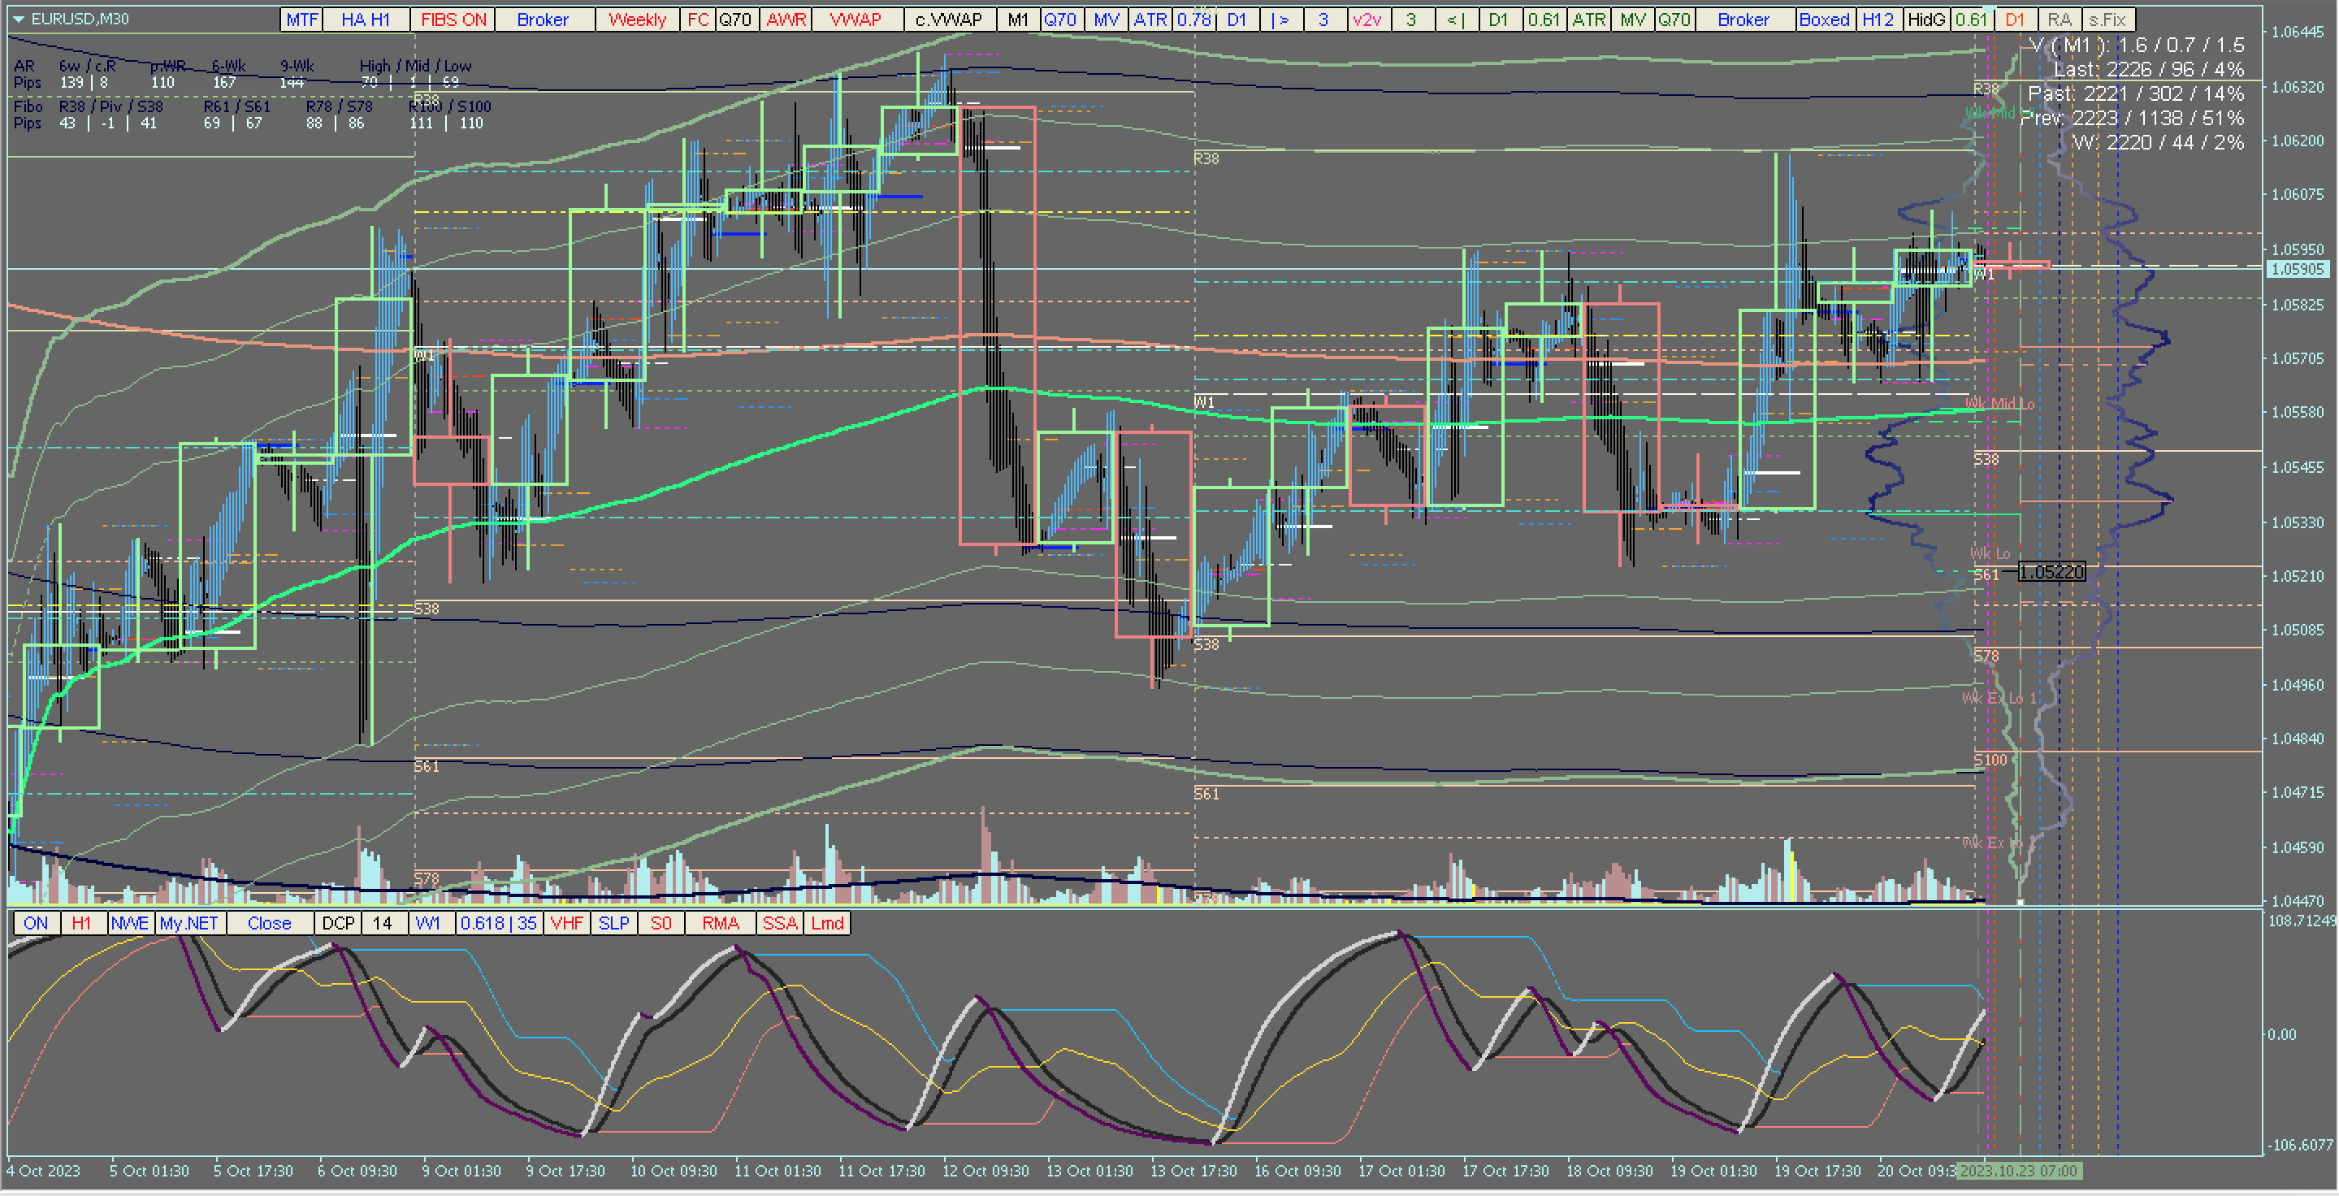
Task: Click the 2023.10.23 07:00 time marker
Action: tap(2018, 1171)
